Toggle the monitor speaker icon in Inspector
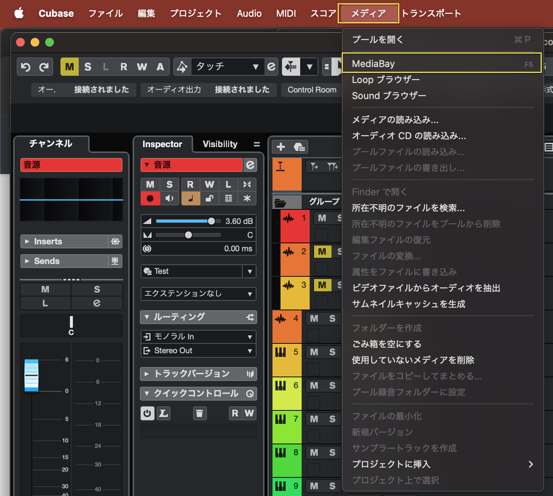This screenshot has height=496, width=553. (x=169, y=198)
